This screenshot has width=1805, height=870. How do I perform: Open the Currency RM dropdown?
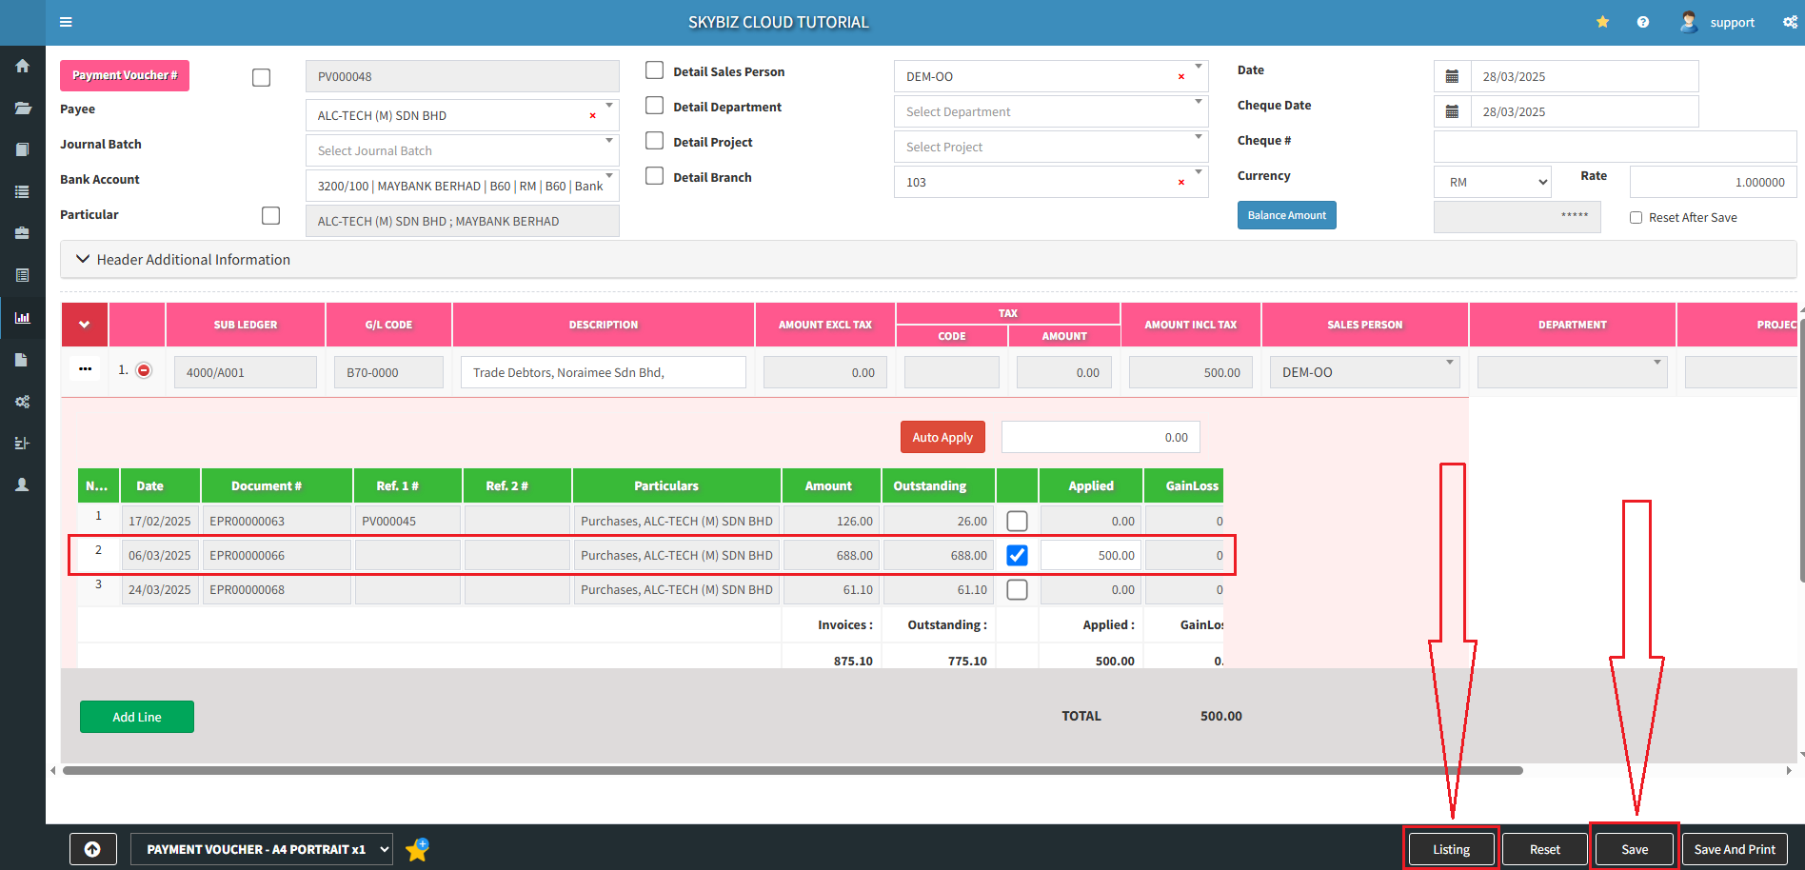1492,182
